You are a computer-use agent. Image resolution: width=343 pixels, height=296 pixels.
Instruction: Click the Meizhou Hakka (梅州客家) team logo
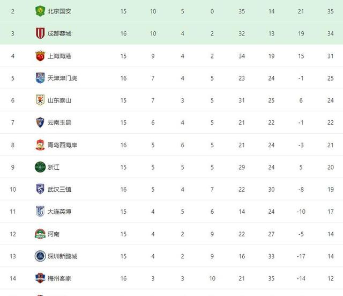[x=40, y=278]
